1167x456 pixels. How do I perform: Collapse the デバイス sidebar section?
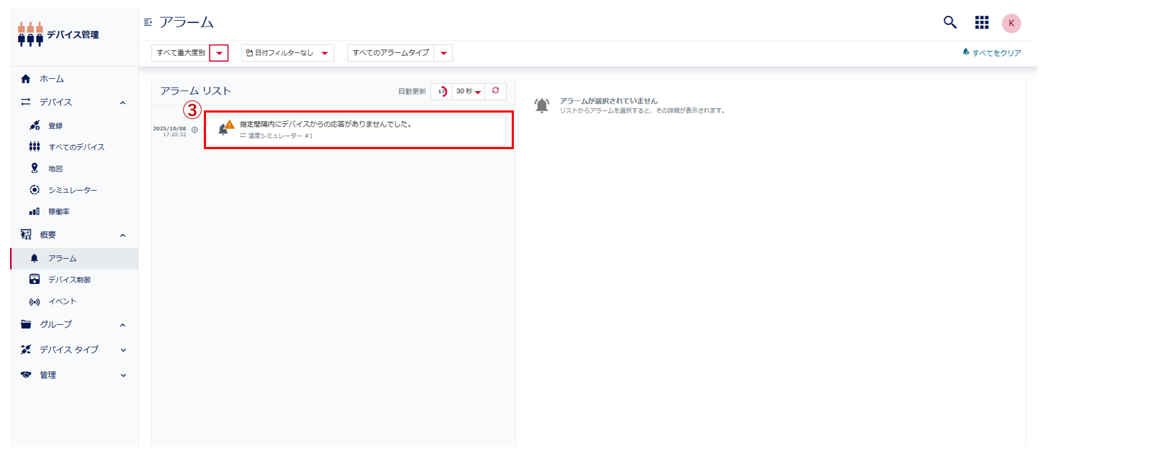tap(123, 103)
